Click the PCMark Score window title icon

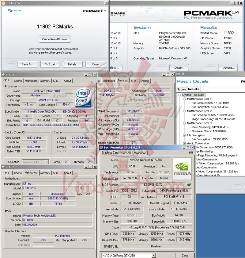pyautogui.click(x=3, y=3)
